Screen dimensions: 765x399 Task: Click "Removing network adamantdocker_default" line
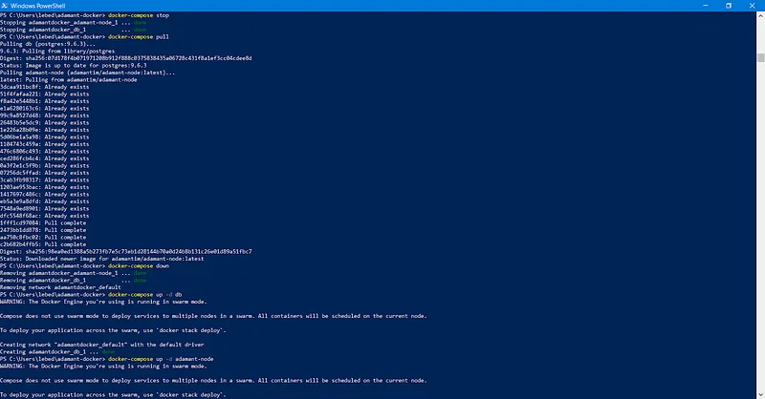tap(60, 287)
